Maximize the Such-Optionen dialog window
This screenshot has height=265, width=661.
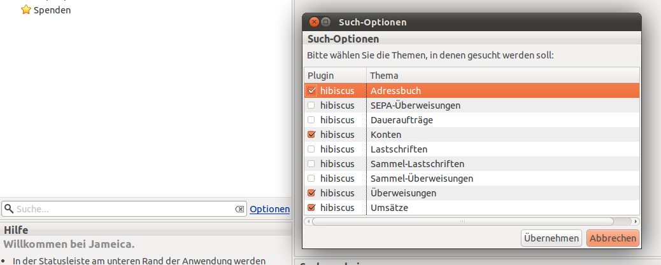click(325, 22)
